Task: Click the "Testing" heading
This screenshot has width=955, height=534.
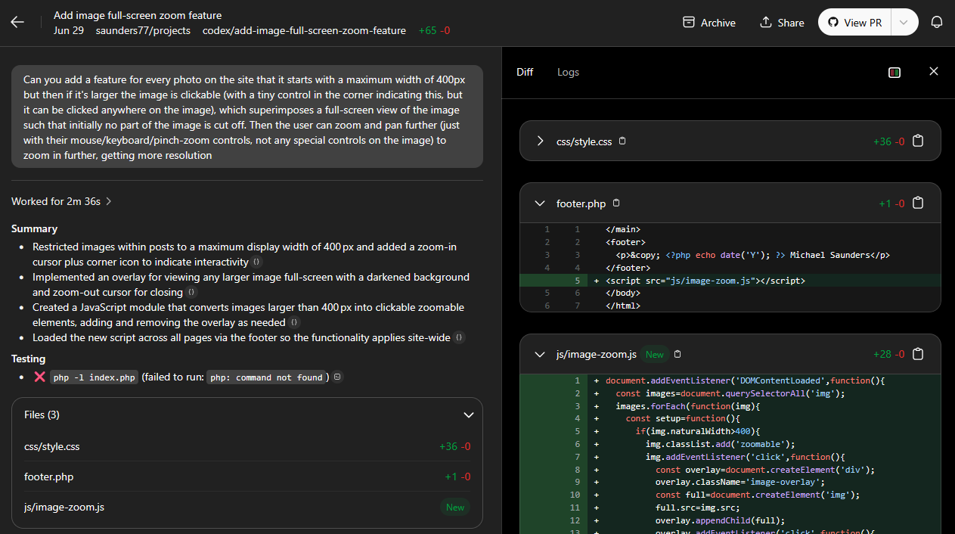Action: (x=28, y=359)
